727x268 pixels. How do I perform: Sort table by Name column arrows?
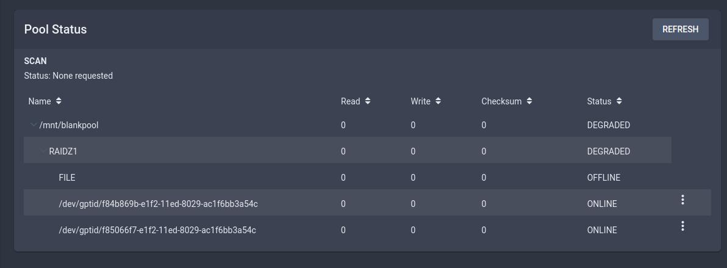[x=59, y=101]
